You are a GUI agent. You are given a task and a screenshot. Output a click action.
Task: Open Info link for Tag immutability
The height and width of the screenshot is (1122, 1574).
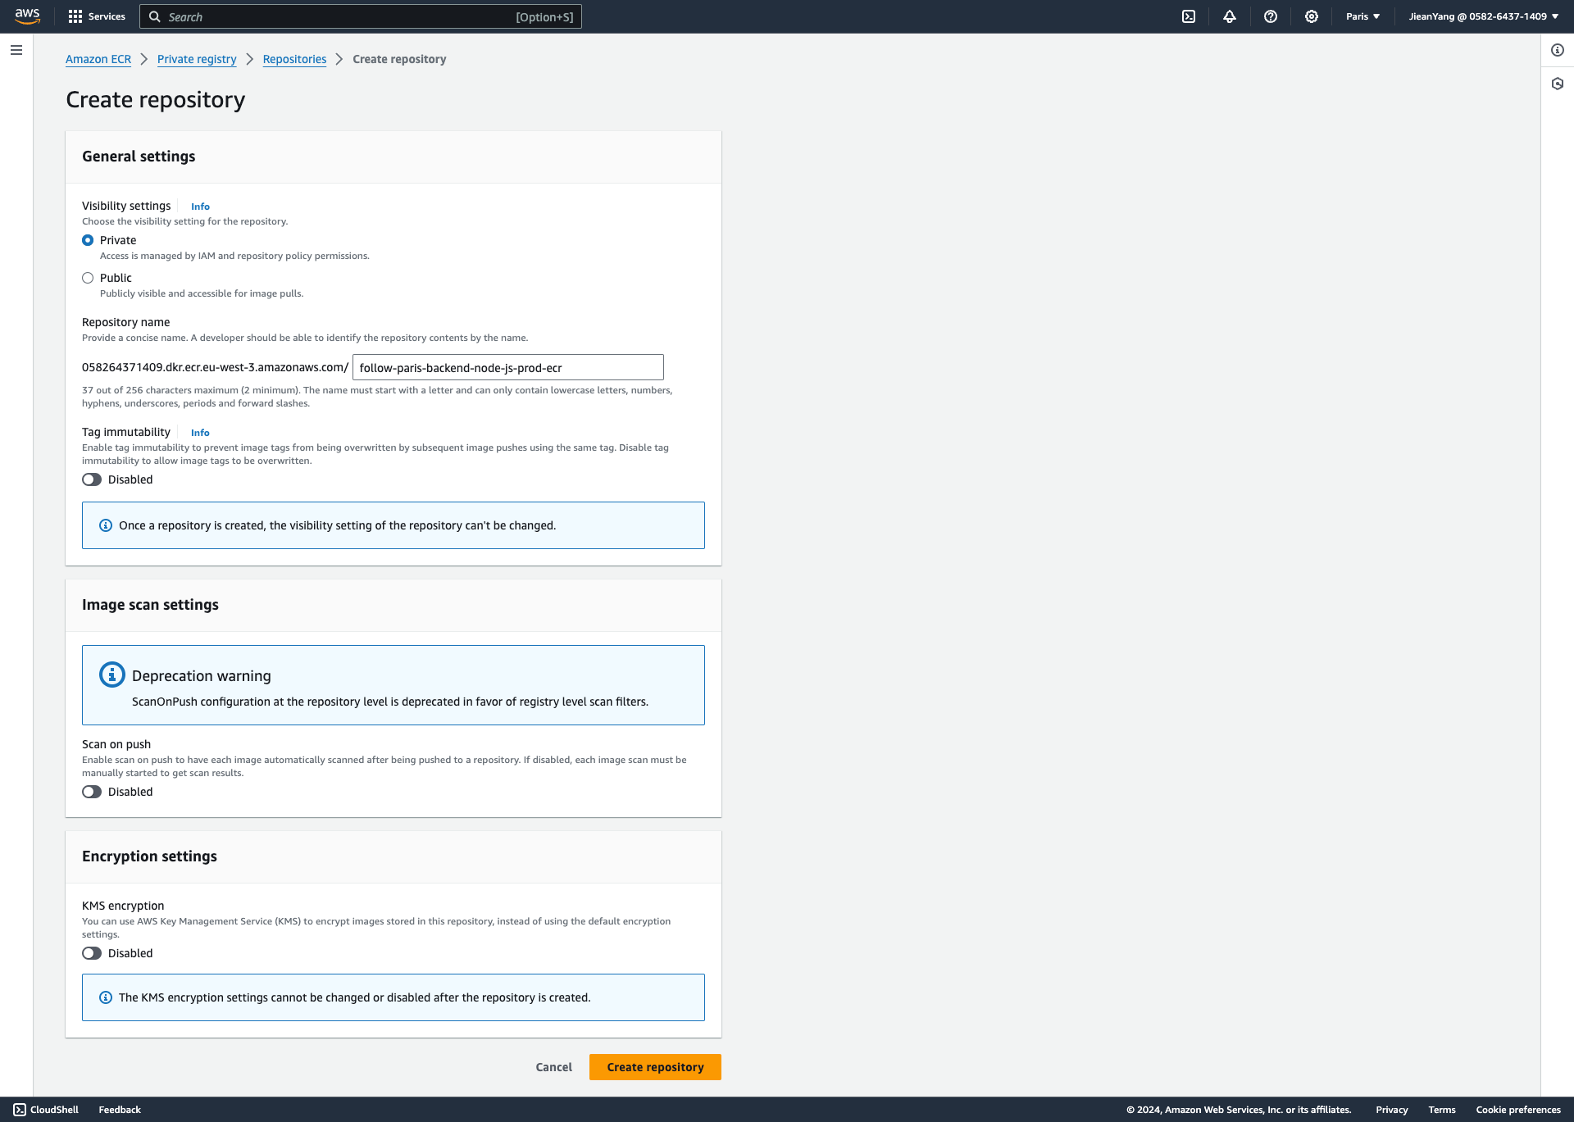click(x=200, y=433)
